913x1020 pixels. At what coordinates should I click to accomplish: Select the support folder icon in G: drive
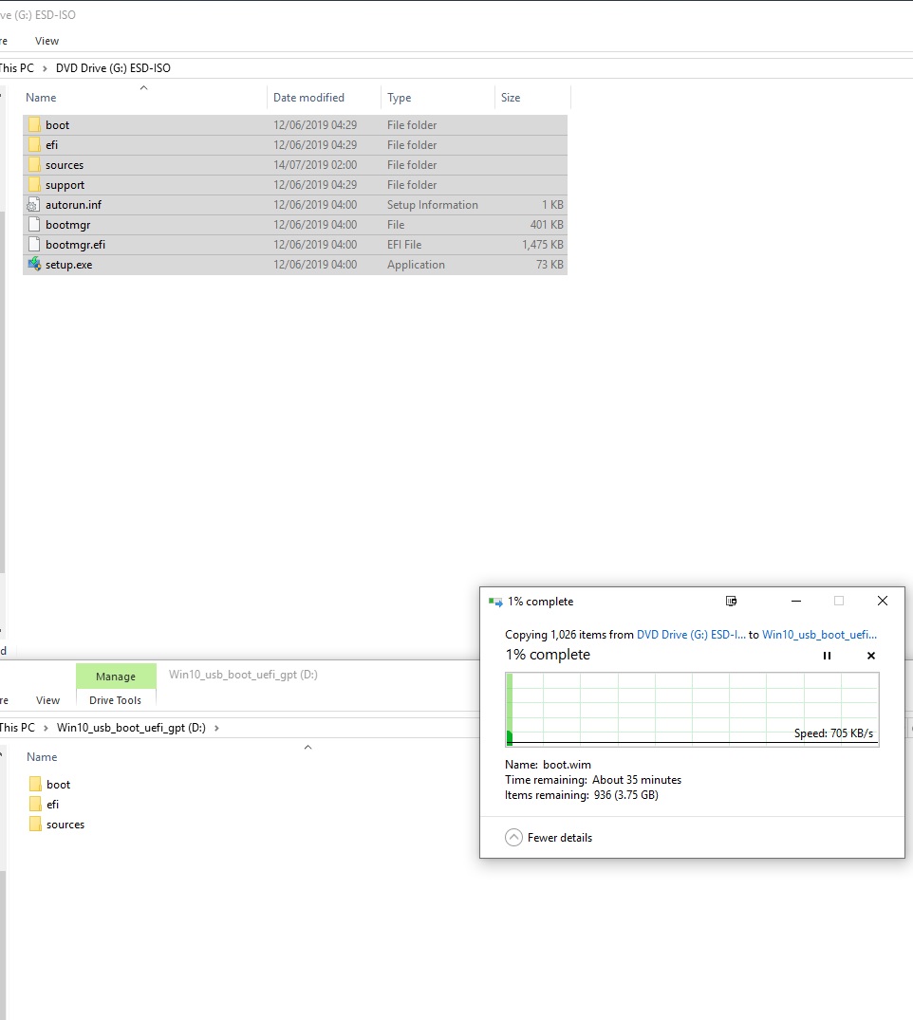34,185
